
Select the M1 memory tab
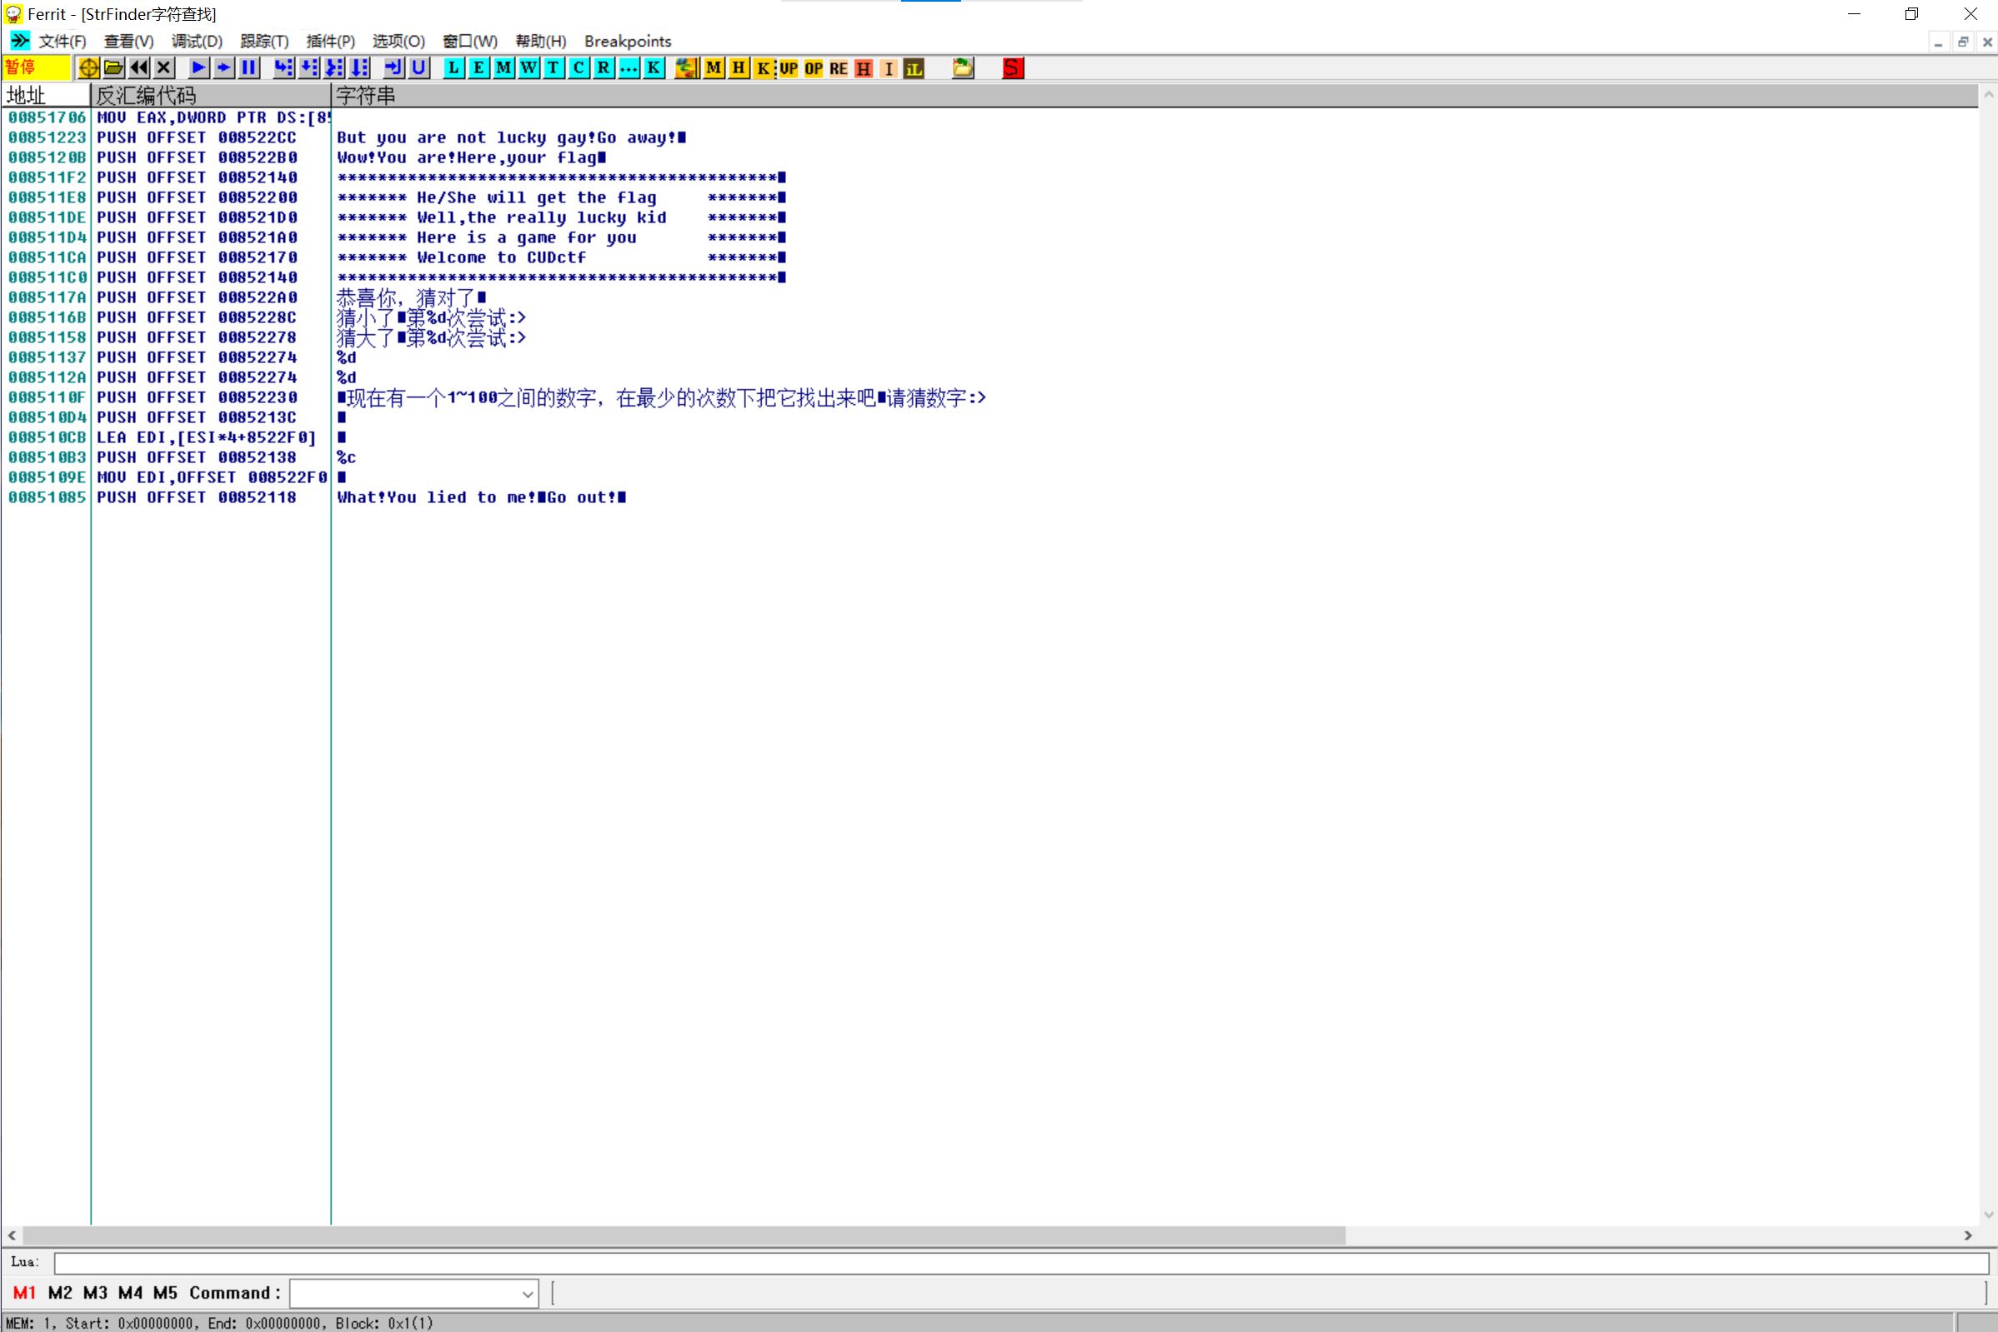tap(24, 1292)
